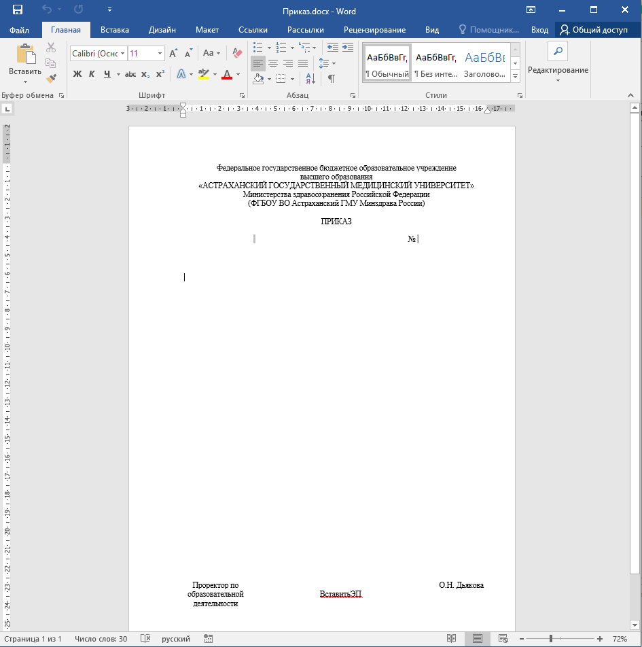Open the Рецензирование ribbon tab

click(x=374, y=30)
